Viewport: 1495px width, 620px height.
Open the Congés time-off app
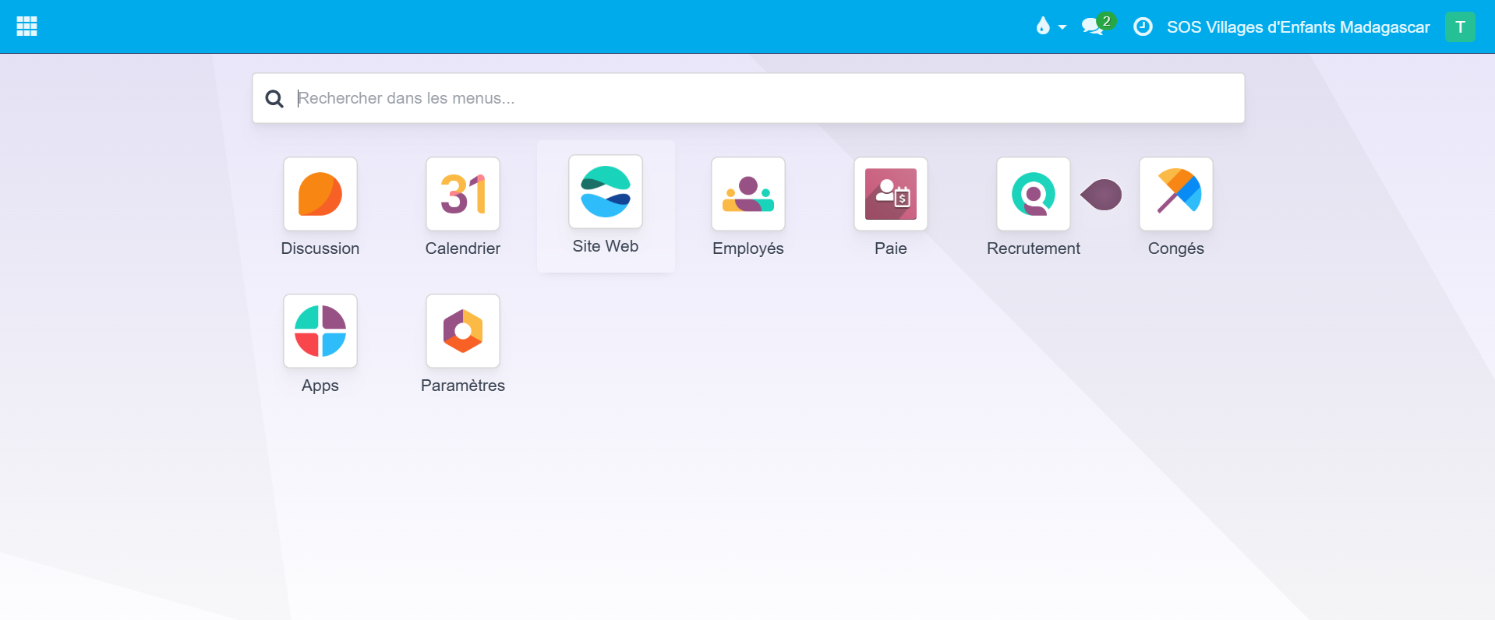pos(1176,194)
